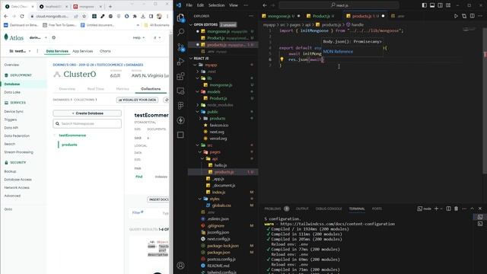The image size is (487, 274).
Task: Open the Edit menu in VS Code
Action: (200, 5)
